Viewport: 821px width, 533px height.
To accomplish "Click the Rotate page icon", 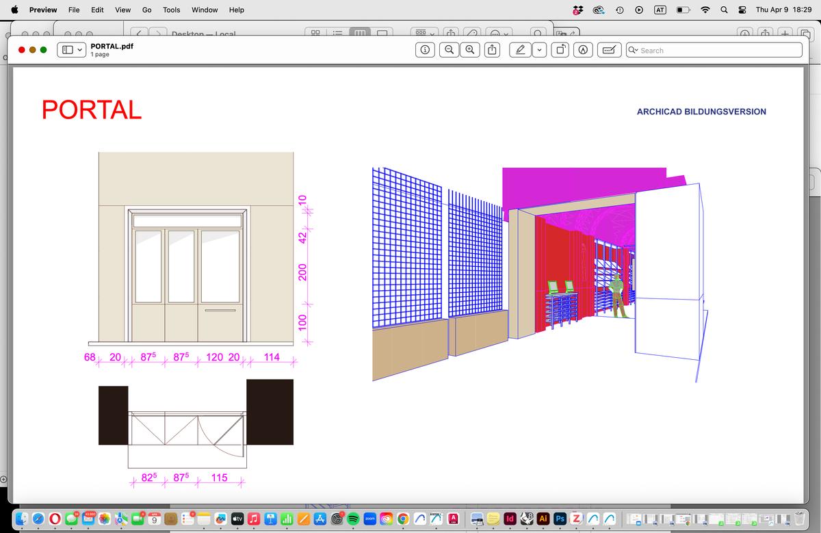I will click(x=561, y=50).
